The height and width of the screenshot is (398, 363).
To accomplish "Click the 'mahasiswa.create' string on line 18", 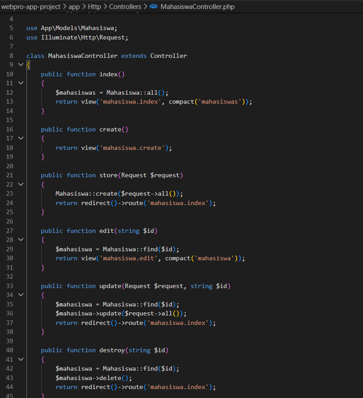I will tap(132, 148).
